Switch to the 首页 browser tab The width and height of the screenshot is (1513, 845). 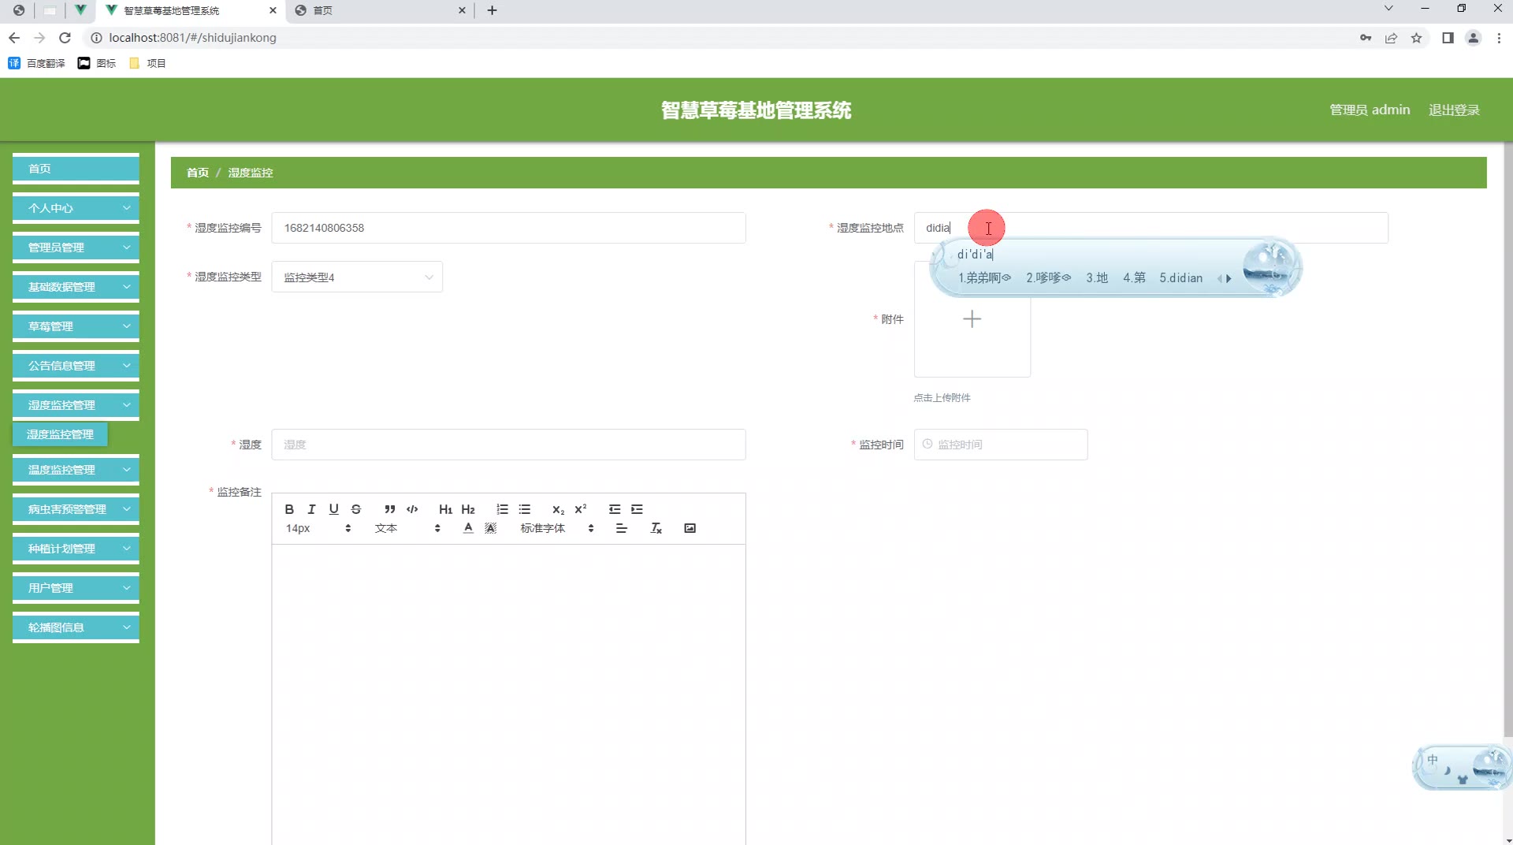[x=380, y=10]
